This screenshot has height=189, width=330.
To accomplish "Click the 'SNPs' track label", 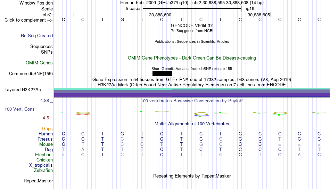I will click(47, 52).
